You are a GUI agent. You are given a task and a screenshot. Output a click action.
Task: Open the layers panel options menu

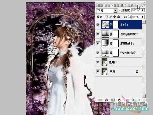[x=144, y=6]
